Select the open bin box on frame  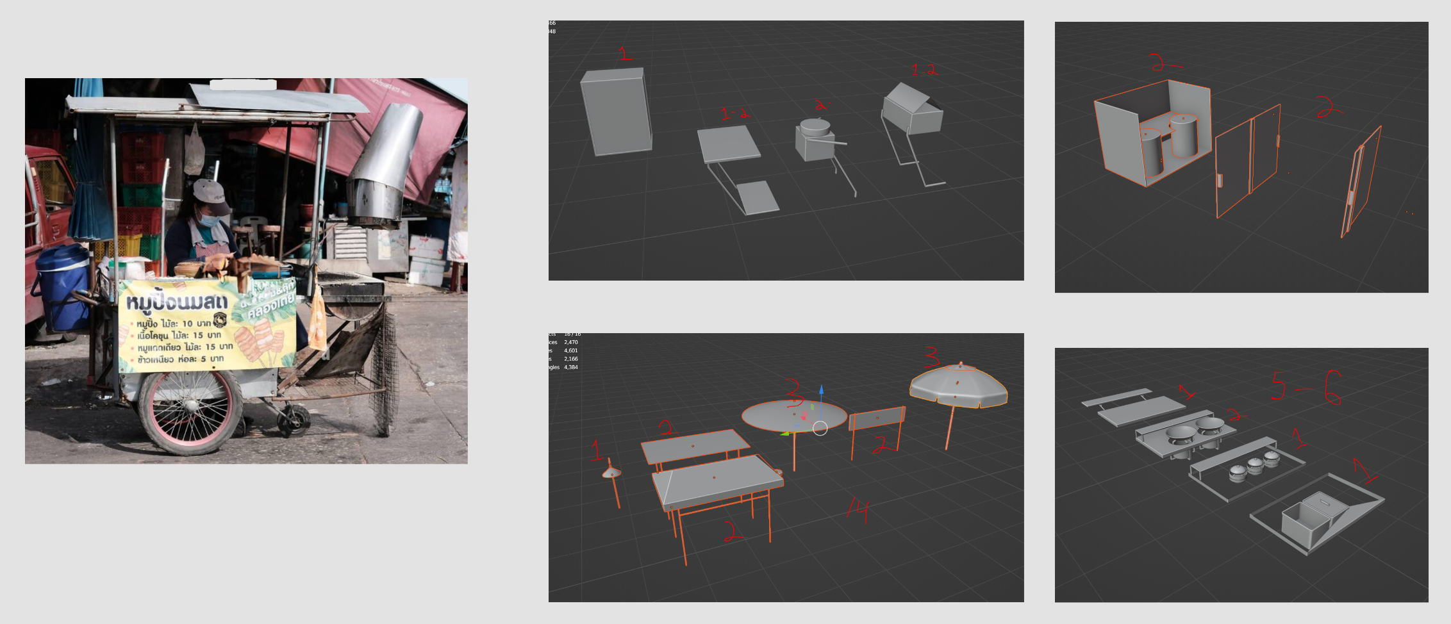pyautogui.click(x=1317, y=514)
